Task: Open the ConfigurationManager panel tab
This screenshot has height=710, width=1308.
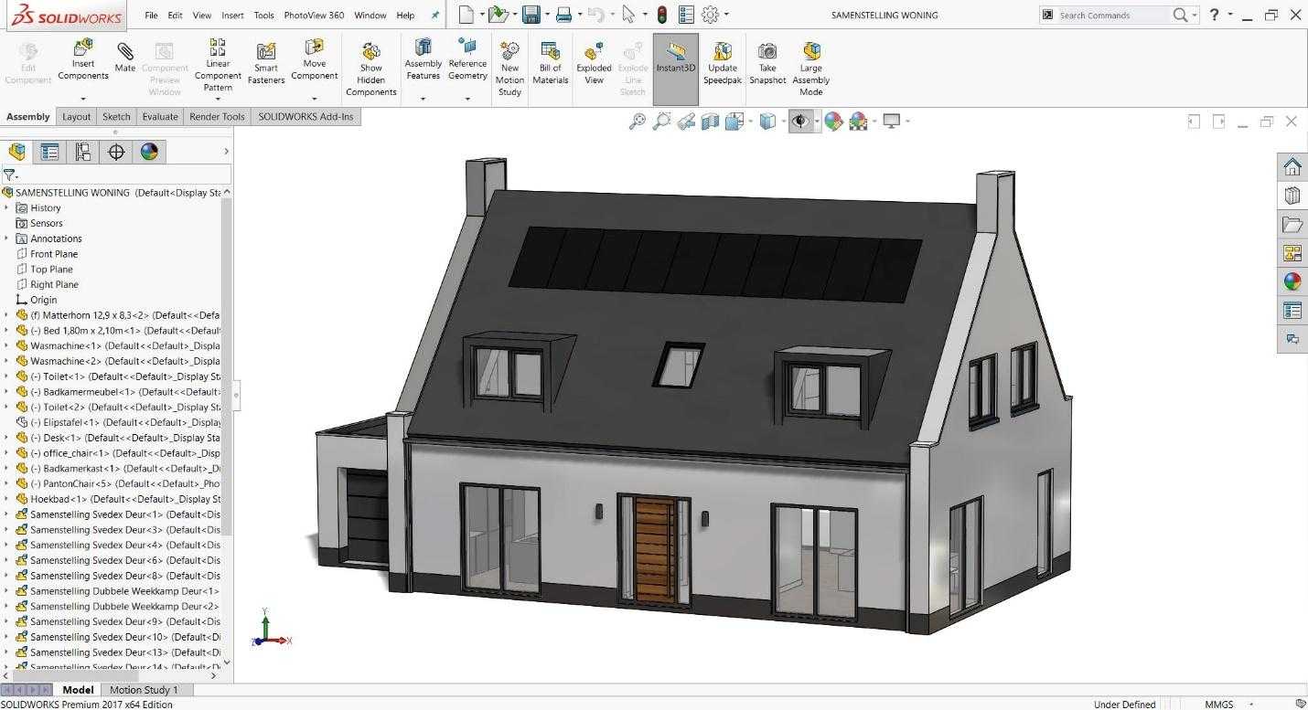Action: (x=83, y=152)
